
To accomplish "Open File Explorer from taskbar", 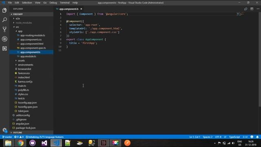I will click(8, 143).
